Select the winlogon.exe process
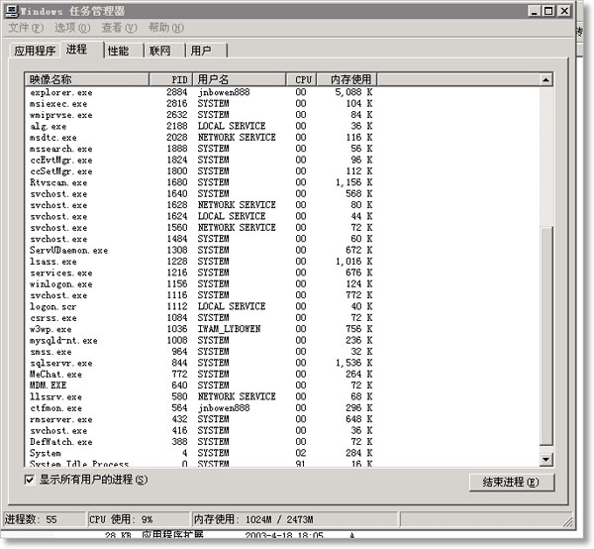 [201, 284]
